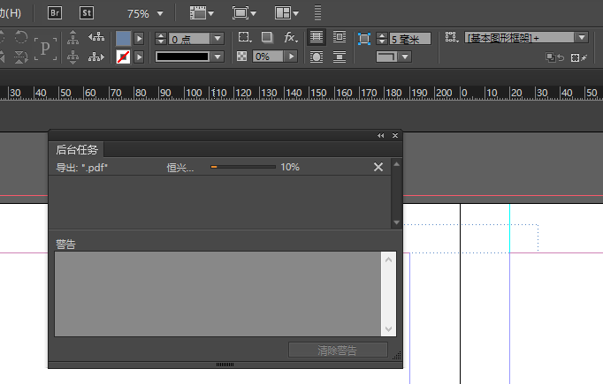Expand the stroke color options arrow
Image resolution: width=603 pixels, height=384 pixels.
point(139,56)
